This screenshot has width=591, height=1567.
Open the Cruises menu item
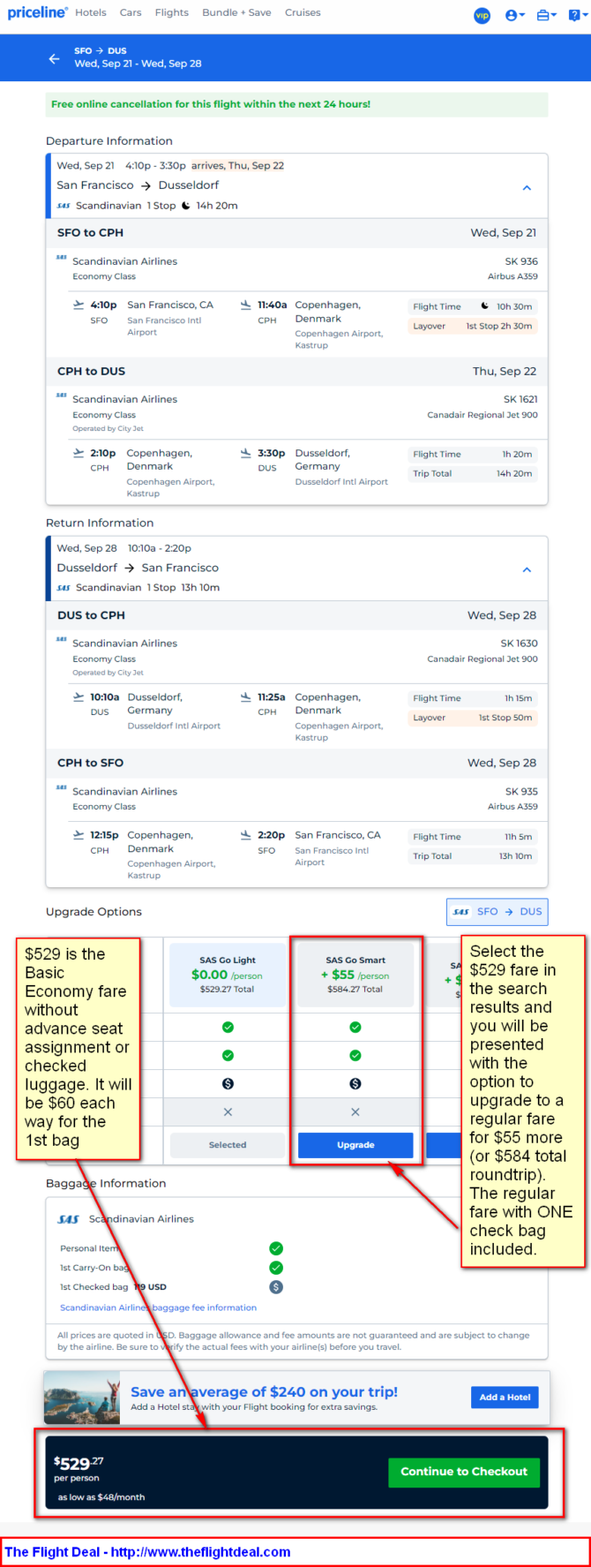(x=303, y=12)
